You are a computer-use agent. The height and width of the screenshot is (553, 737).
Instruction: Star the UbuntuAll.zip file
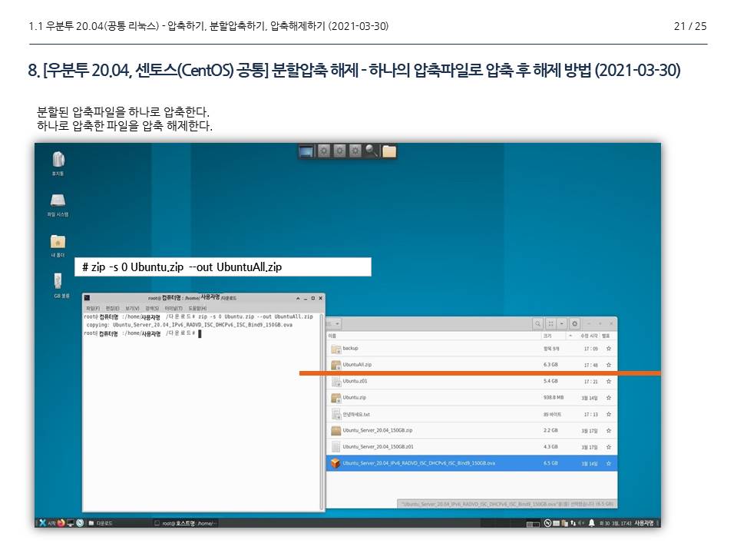tap(609, 365)
